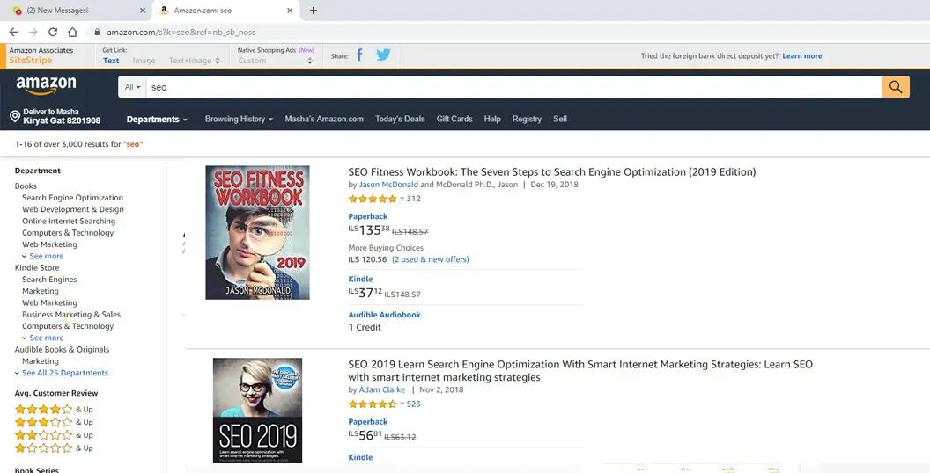Screen dimensions: 930x473
Task: Click SiteStripe Text link option
Action: [x=111, y=61]
